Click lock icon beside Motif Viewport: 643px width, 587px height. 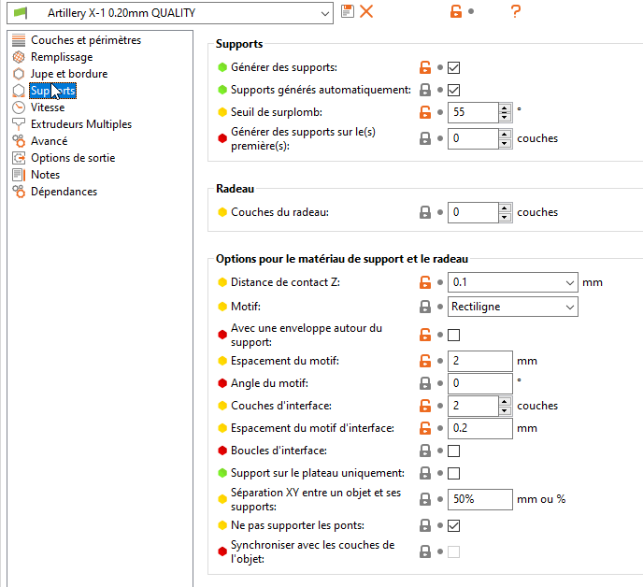(425, 307)
